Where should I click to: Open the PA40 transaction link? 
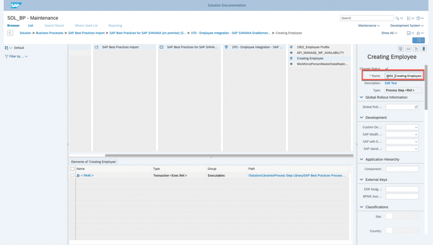(x=87, y=175)
